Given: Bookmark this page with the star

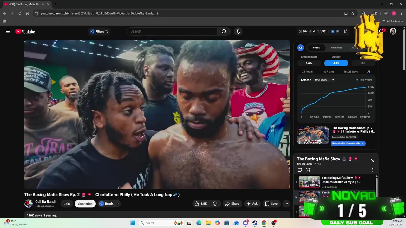Looking at the screenshot, I should [x=353, y=13].
